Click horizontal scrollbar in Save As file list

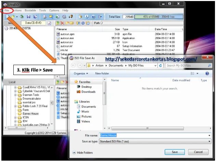tap(148, 128)
